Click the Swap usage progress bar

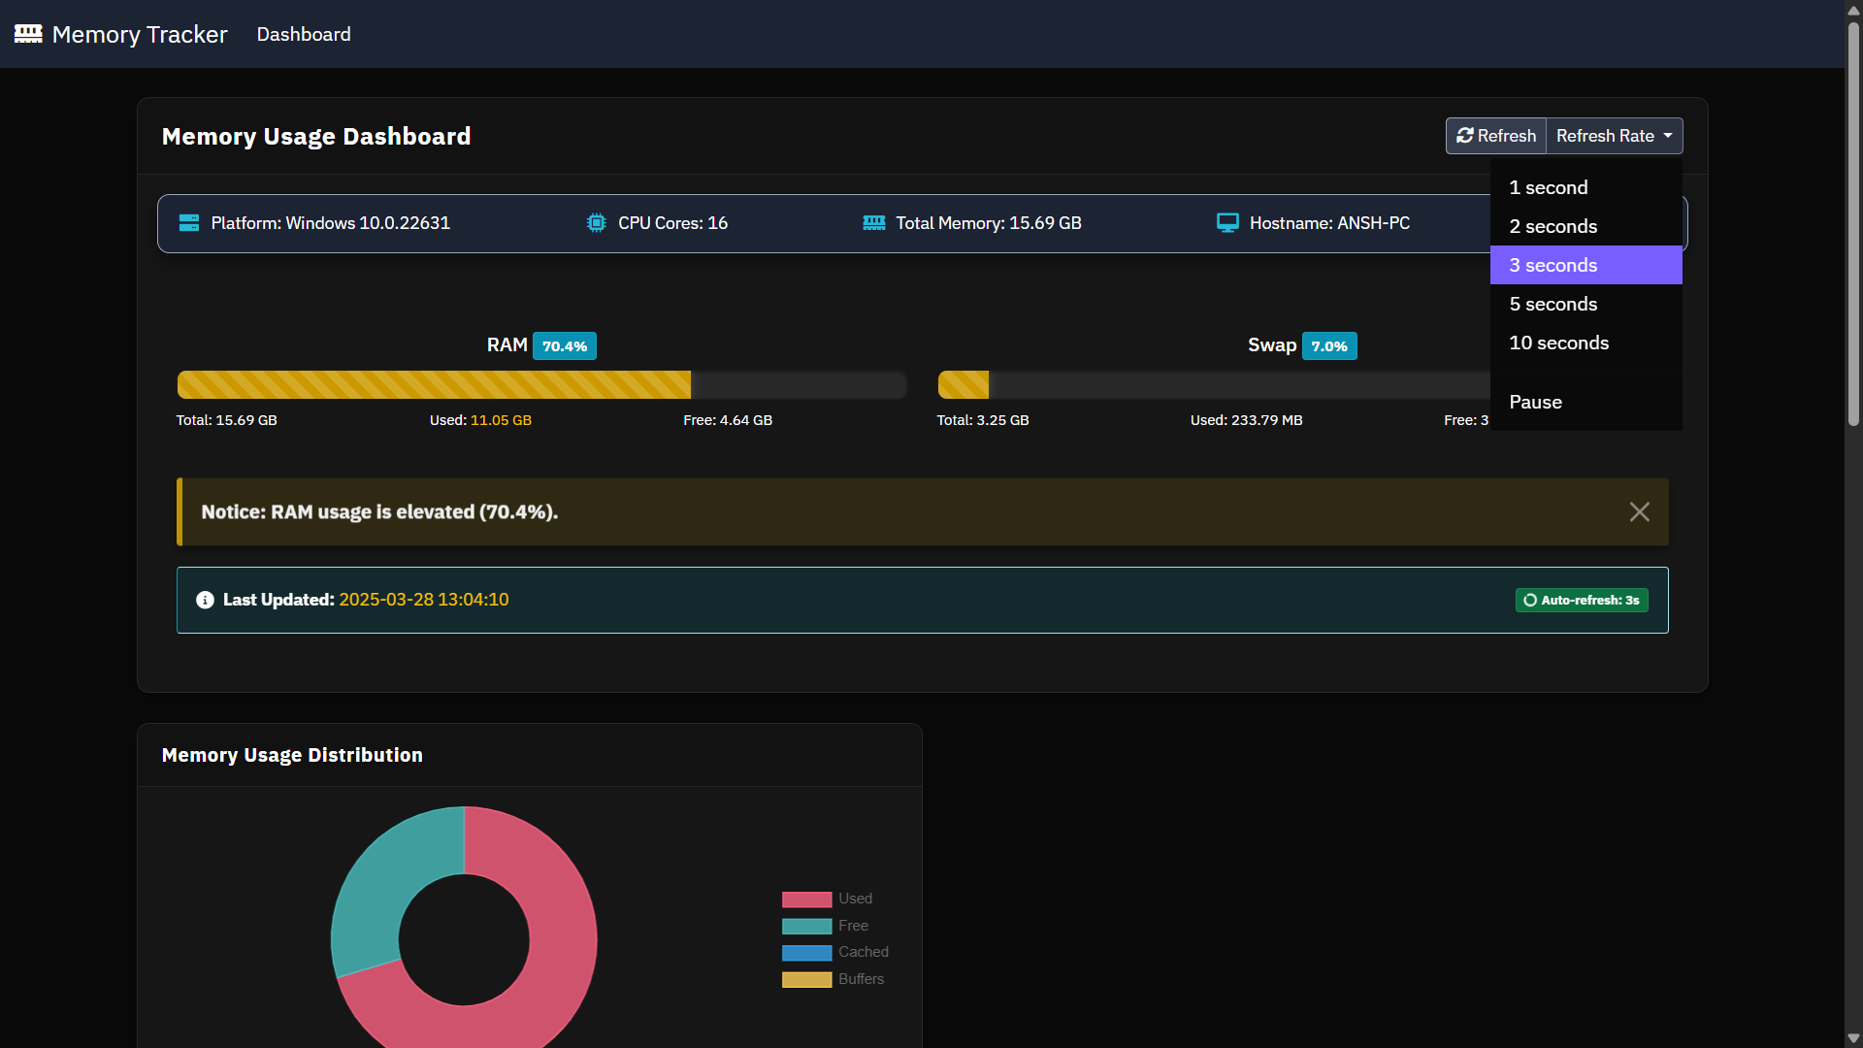coord(1214,384)
